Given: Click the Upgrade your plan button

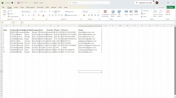Looking at the screenshot, I should click(144, 3).
